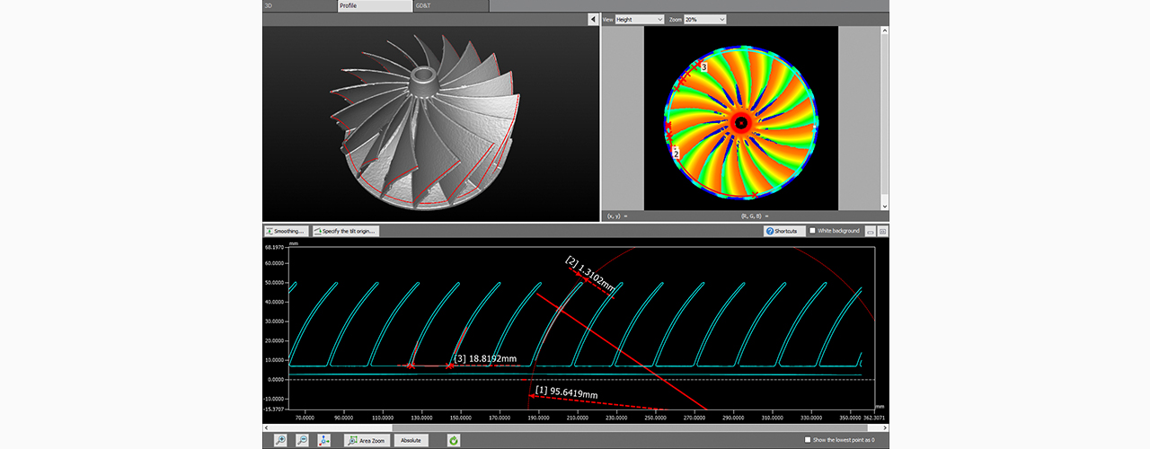This screenshot has height=449, width=1150.
Task: Click the 362.3071 axis end value
Action: point(872,417)
